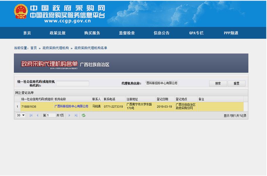Click the page number input box
The image size is (267, 176).
coord(51,115)
